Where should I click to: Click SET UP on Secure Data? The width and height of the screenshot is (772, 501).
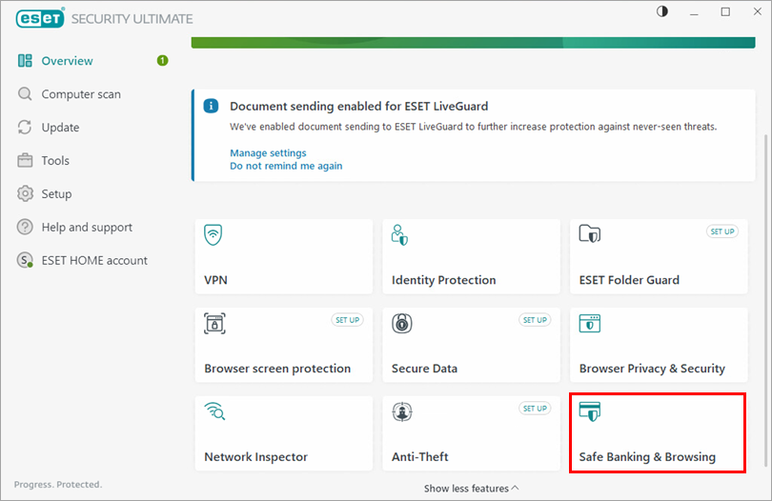point(535,320)
